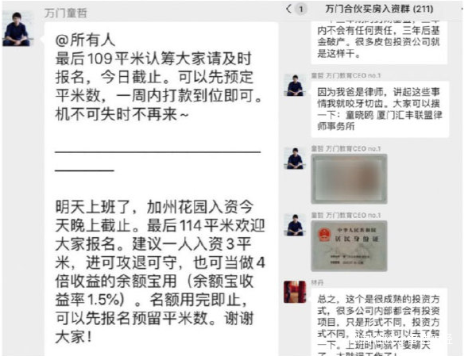Tap the sender label above the 因为我爸是律师 message
464x356 pixels.
point(346,75)
